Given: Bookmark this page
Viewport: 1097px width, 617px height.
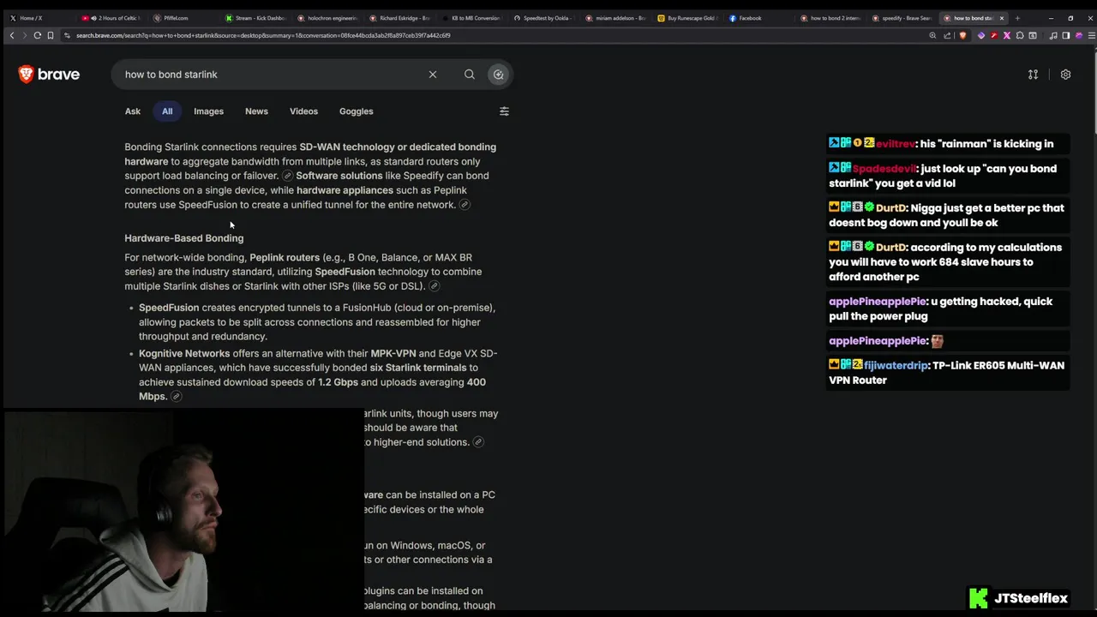Looking at the screenshot, I should pyautogui.click(x=51, y=35).
